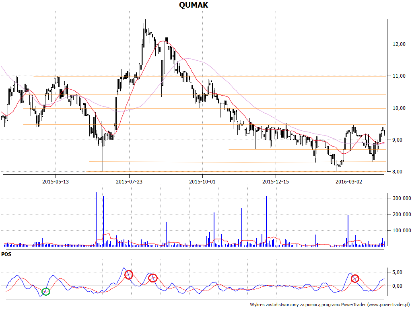Screen dimensions: 412x309
Task: Click the POS indicator label
Action: tap(6, 254)
